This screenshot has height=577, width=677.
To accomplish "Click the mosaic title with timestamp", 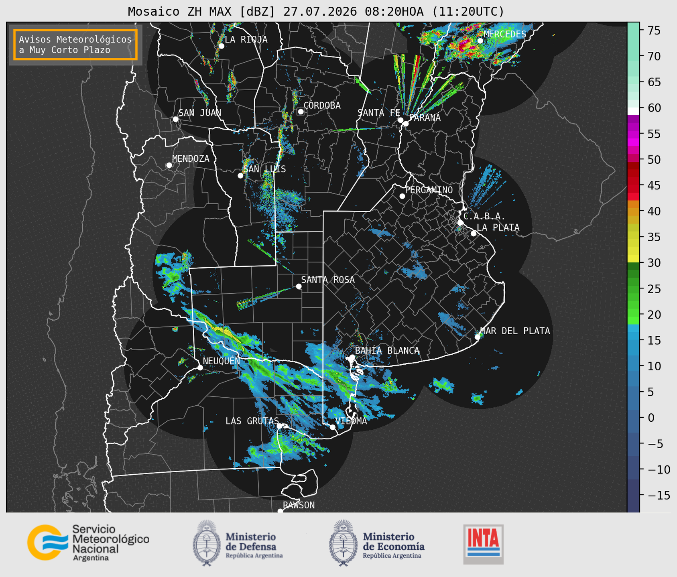I will 316,12.
